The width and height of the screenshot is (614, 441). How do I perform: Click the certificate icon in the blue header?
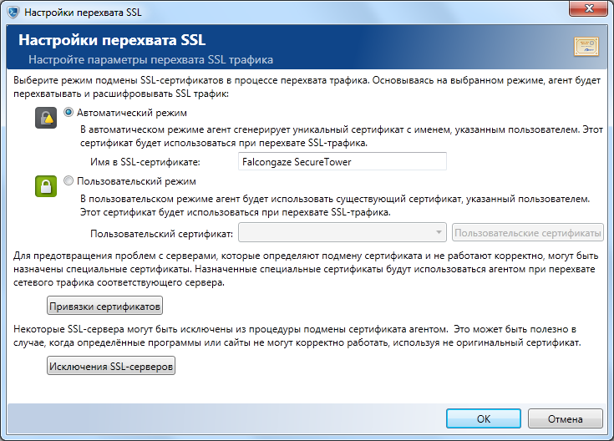[x=586, y=47]
